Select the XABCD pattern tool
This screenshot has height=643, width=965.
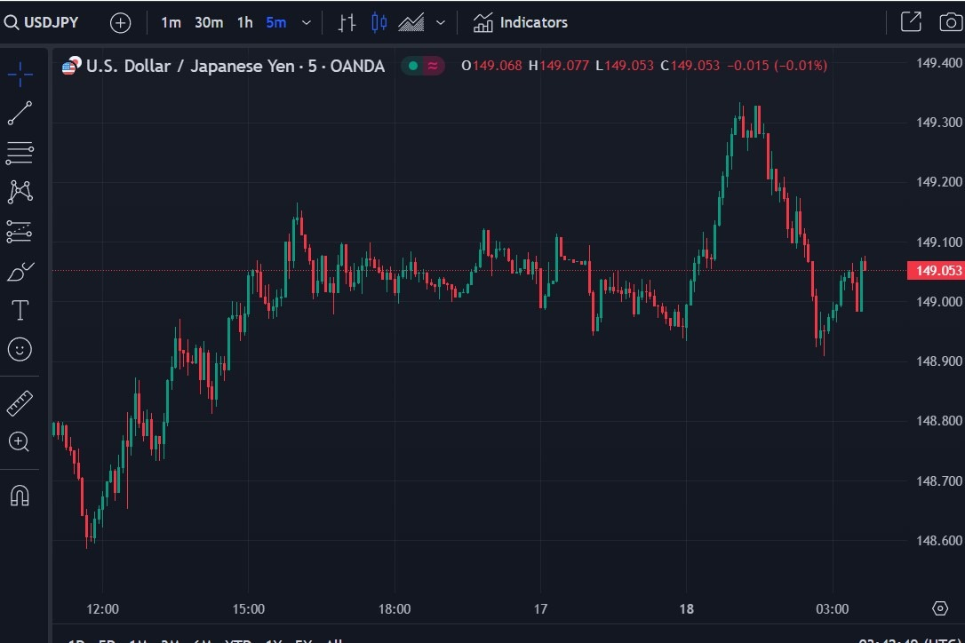(x=20, y=192)
